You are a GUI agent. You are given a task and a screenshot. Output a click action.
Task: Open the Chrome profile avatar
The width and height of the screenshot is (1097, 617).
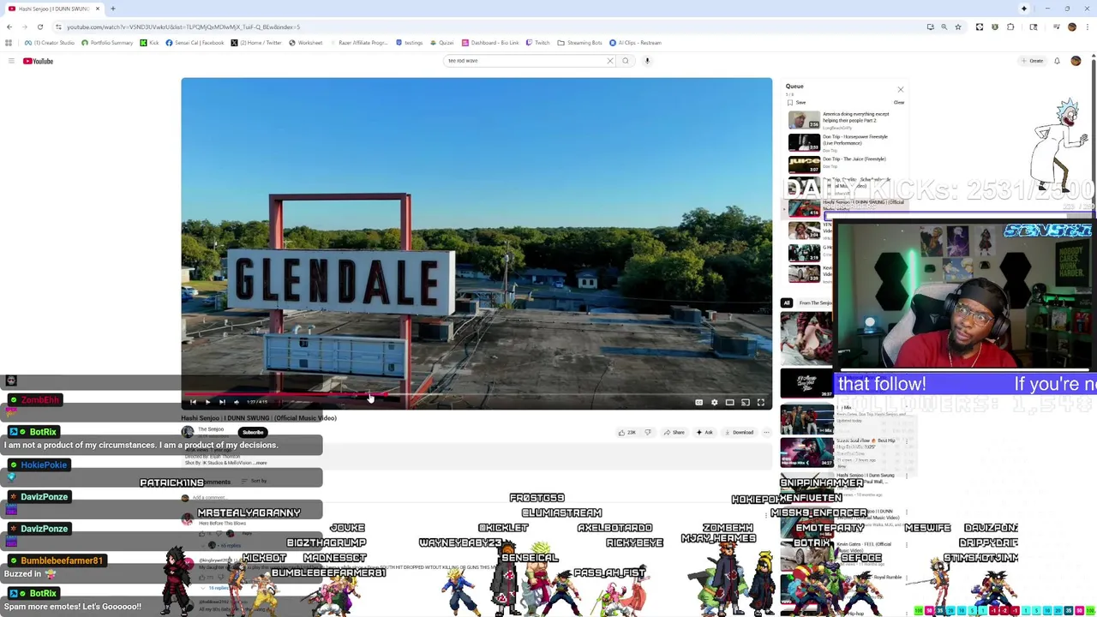(1071, 27)
